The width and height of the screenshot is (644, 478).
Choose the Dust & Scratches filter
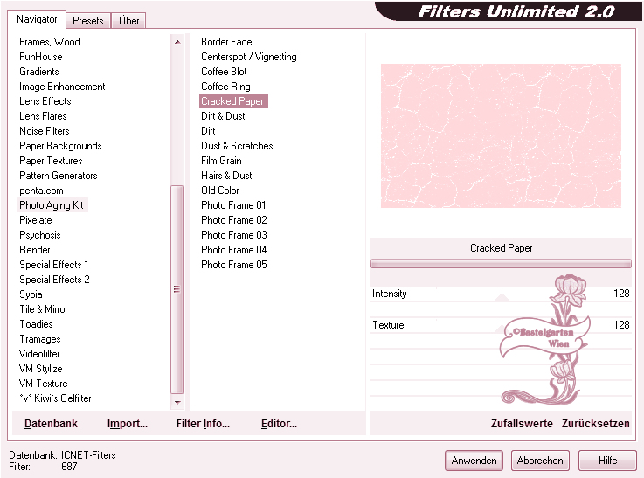pos(237,146)
